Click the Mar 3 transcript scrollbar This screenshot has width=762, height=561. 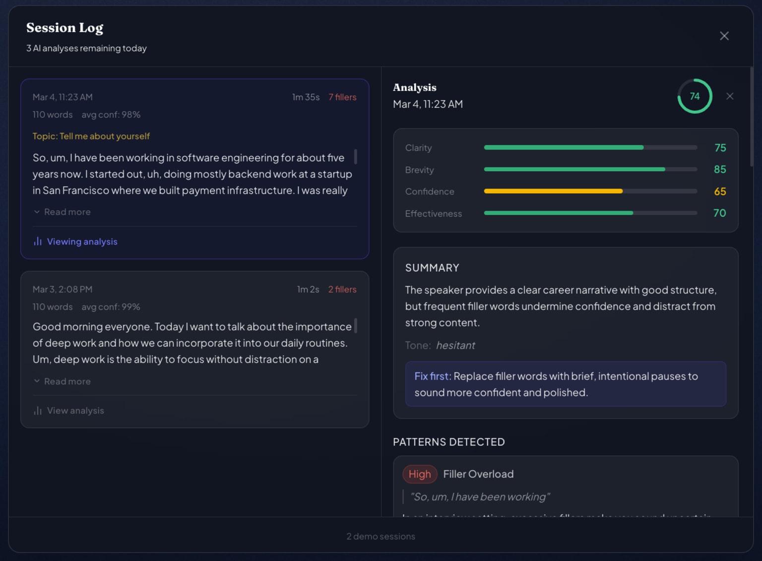[355, 326]
